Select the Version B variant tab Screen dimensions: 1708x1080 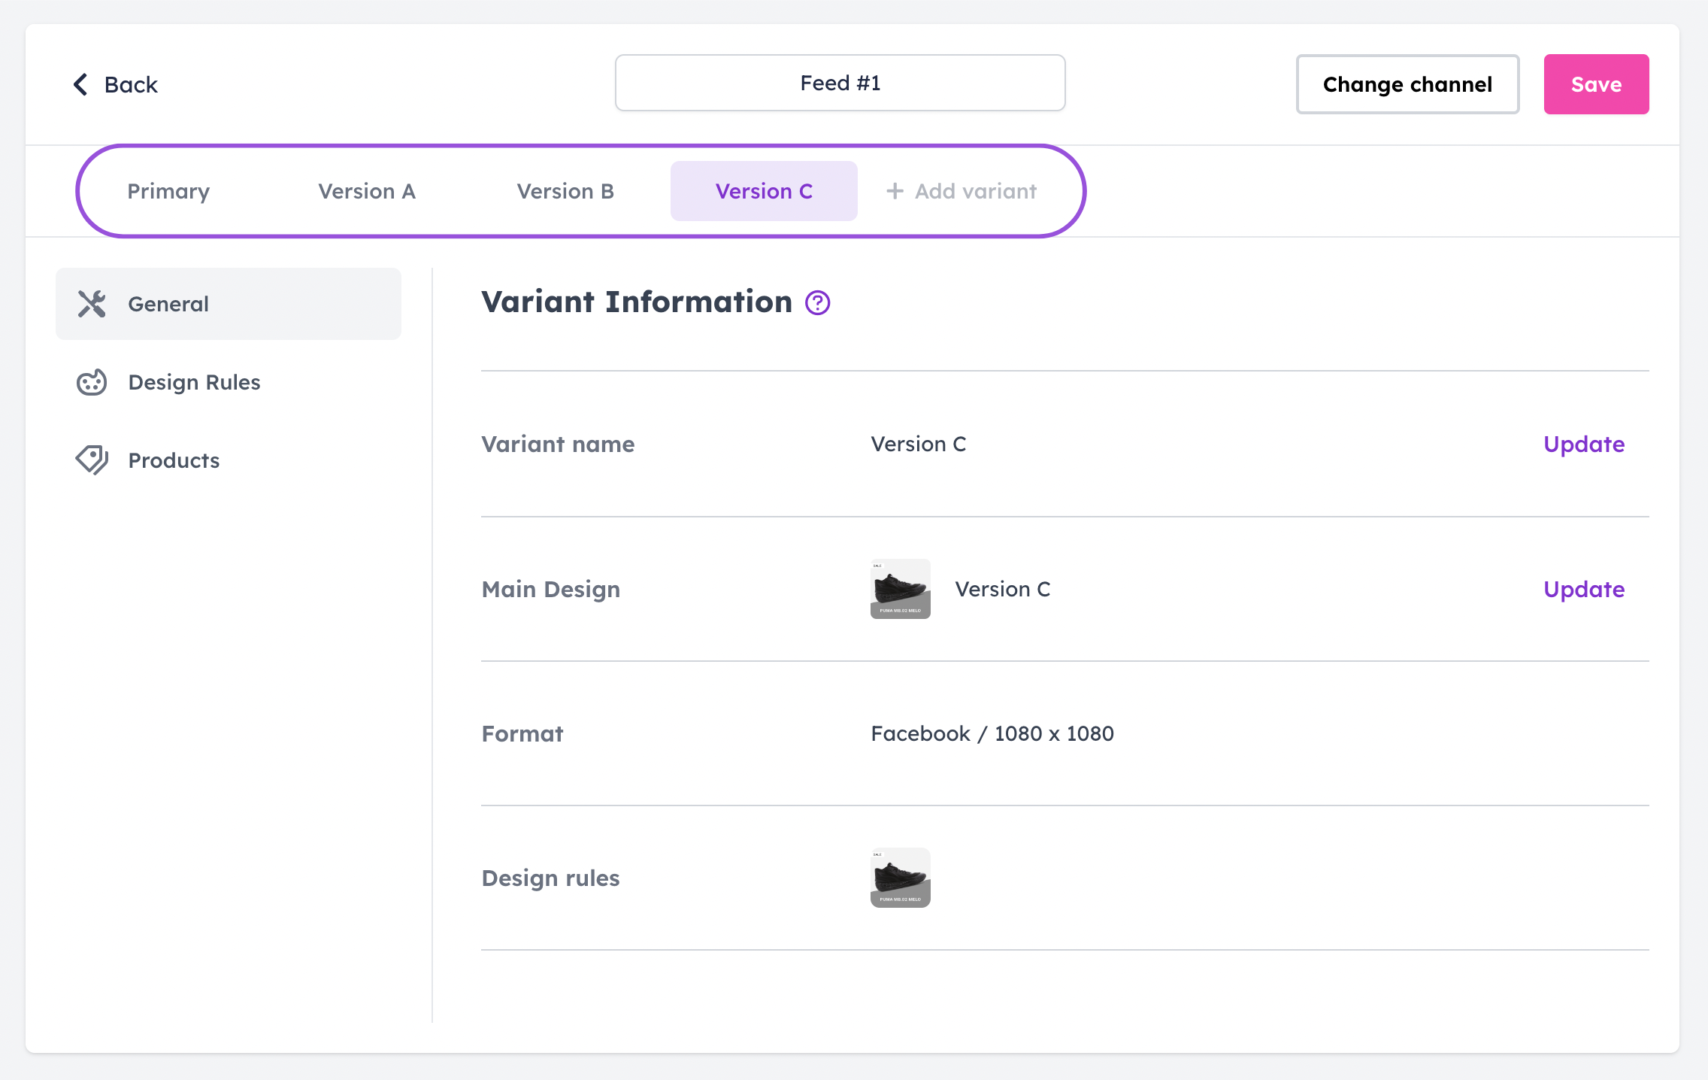point(565,191)
